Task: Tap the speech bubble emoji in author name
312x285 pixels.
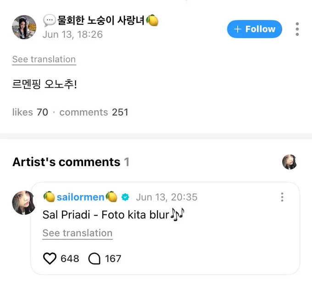Action: tap(49, 20)
